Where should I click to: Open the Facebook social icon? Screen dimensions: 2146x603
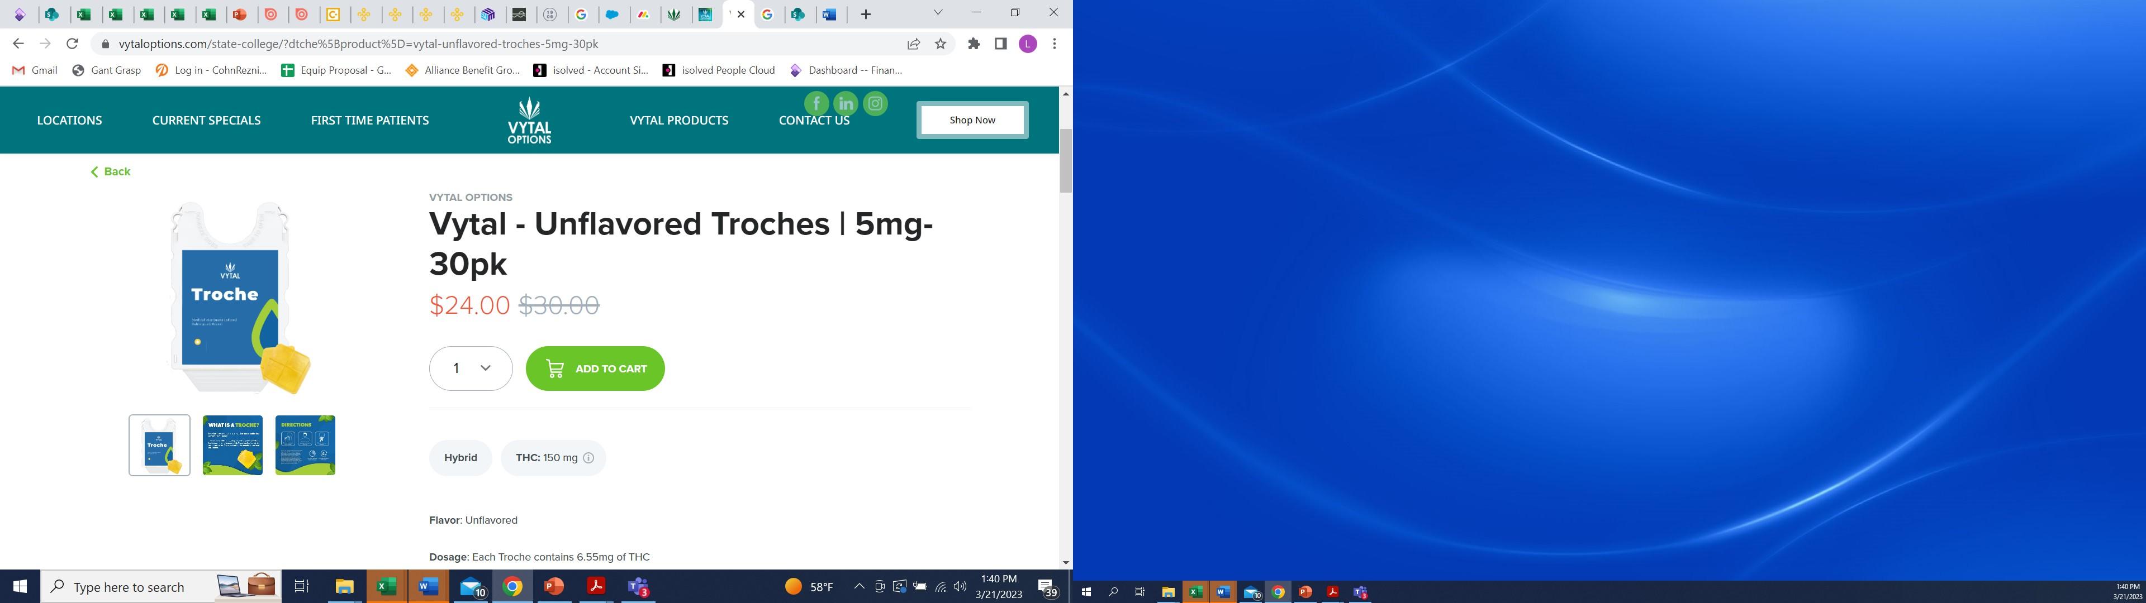815,104
